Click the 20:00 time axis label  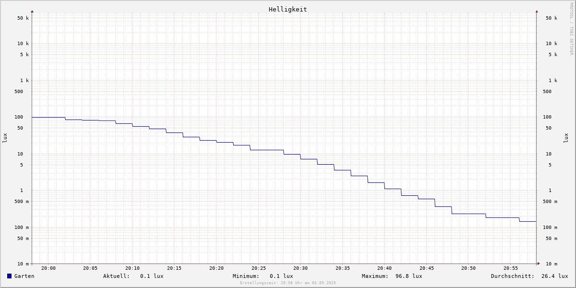48,268
